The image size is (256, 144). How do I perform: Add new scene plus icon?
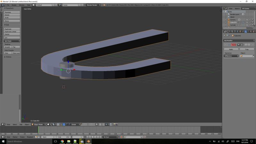point(80,5)
